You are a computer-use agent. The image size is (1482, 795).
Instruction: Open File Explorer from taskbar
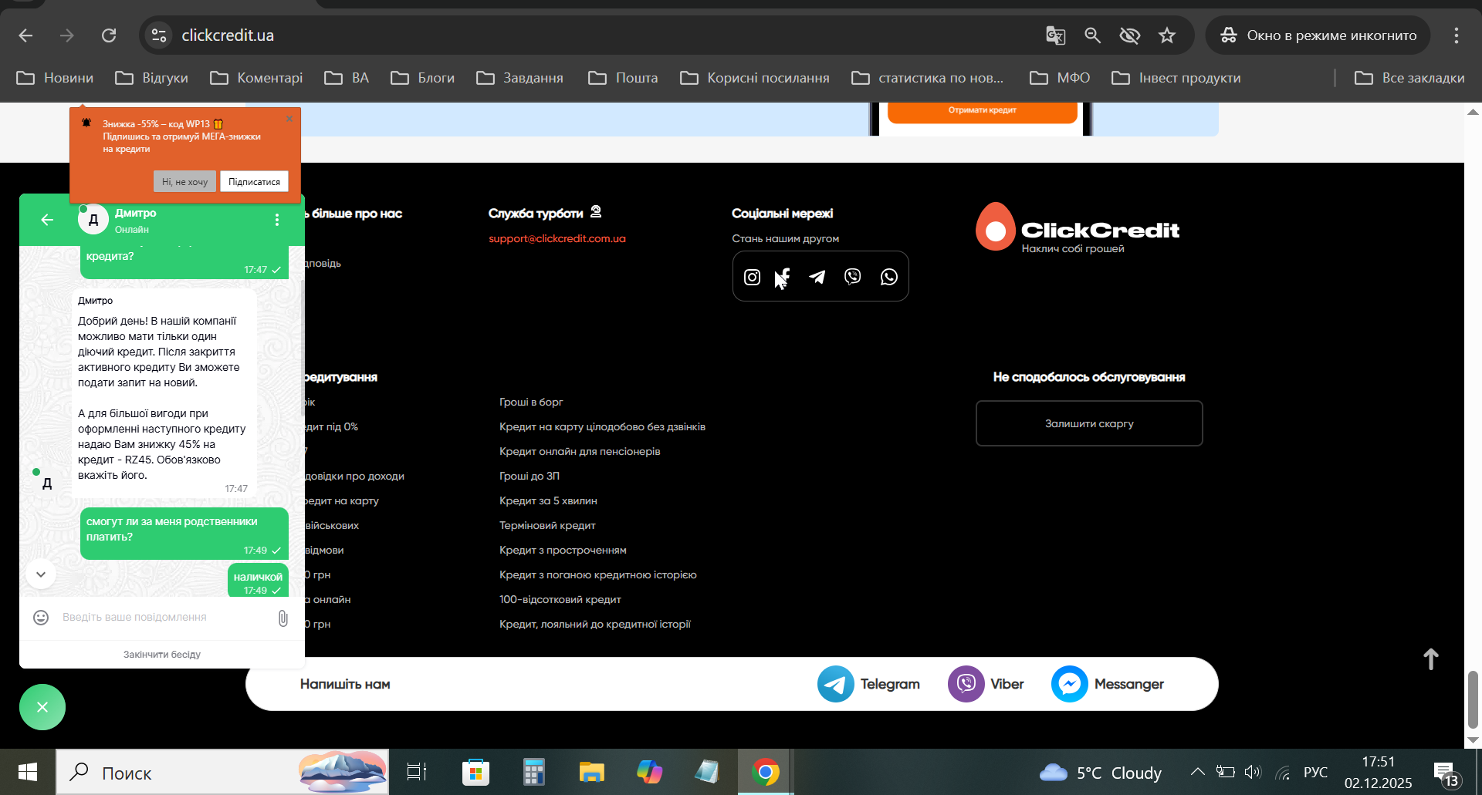(x=591, y=772)
